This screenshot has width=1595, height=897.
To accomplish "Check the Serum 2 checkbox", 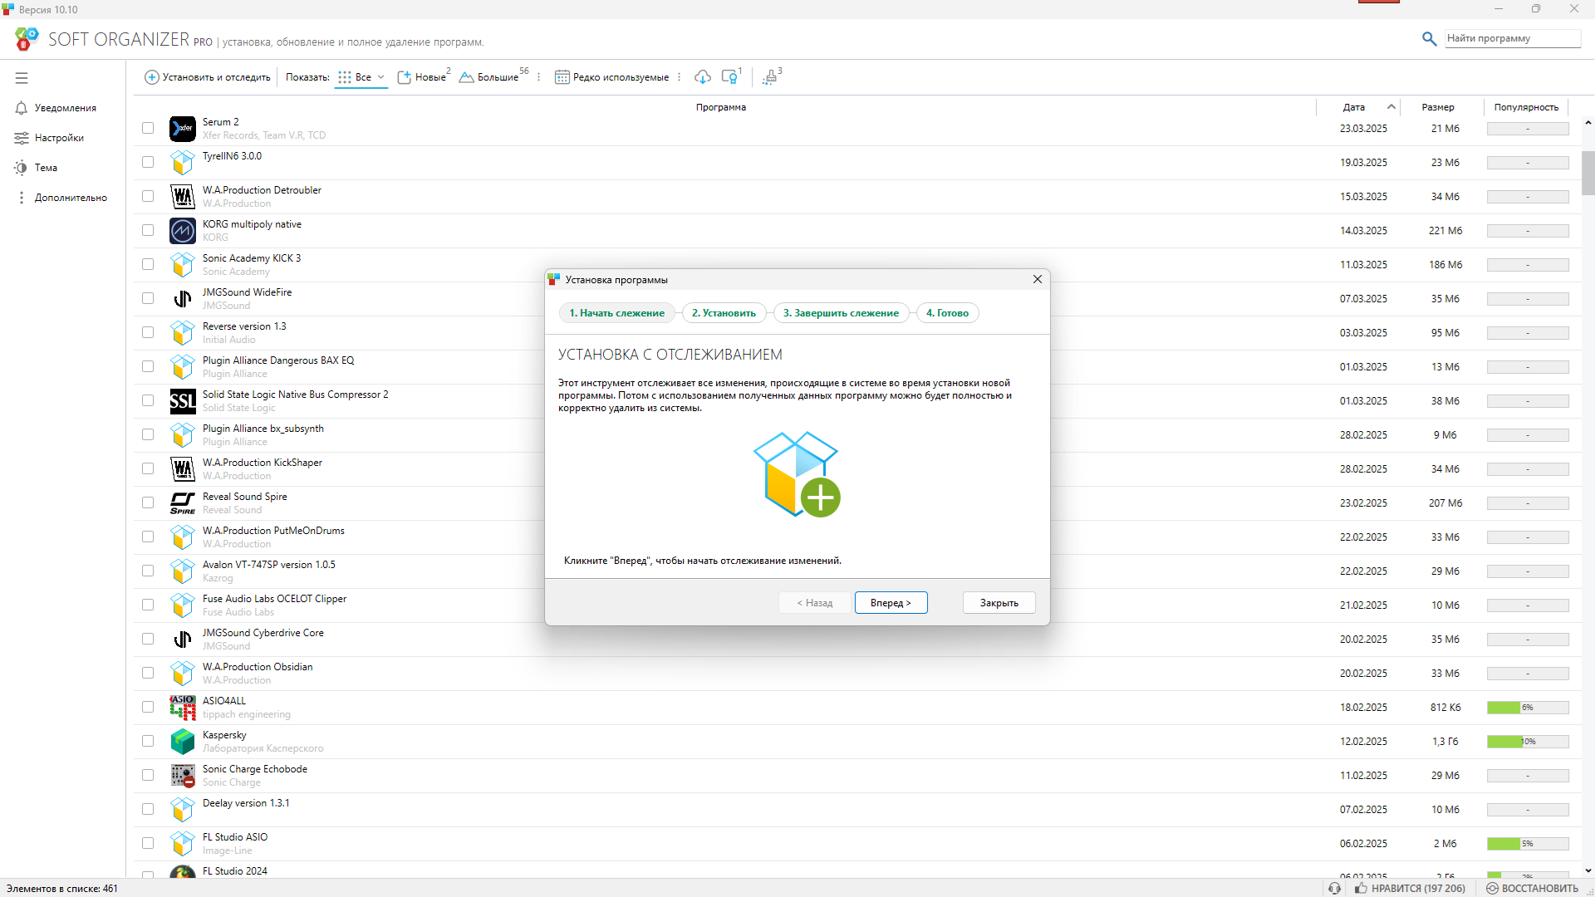I will pos(148,129).
